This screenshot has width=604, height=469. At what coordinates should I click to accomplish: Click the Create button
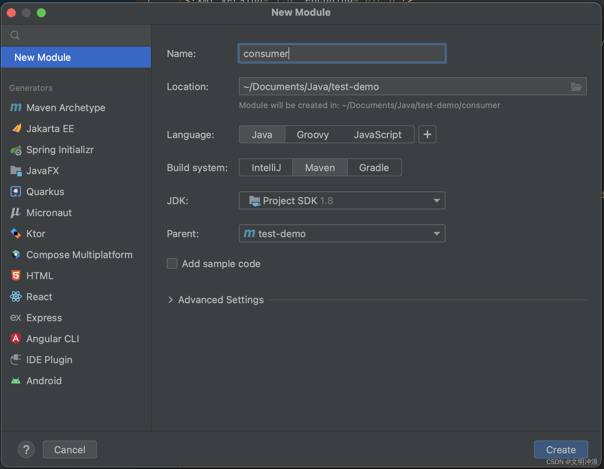pos(561,449)
